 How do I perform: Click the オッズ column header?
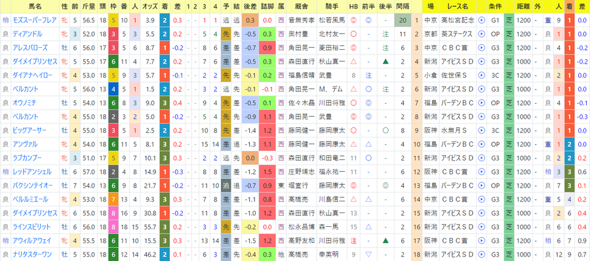(149, 7)
